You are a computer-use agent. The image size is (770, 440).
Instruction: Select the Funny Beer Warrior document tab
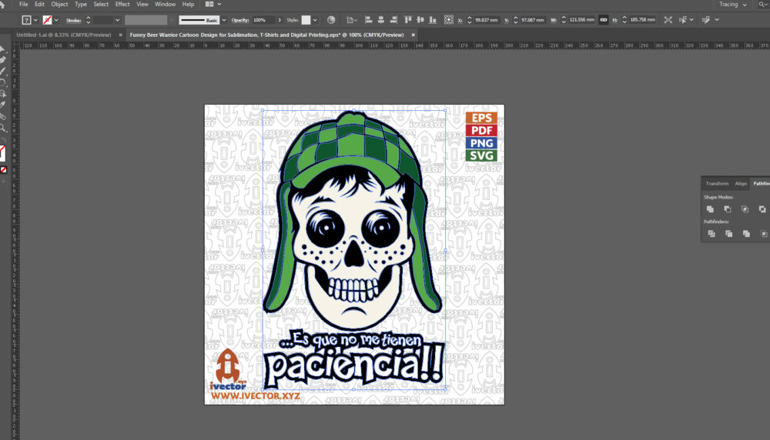click(x=266, y=35)
